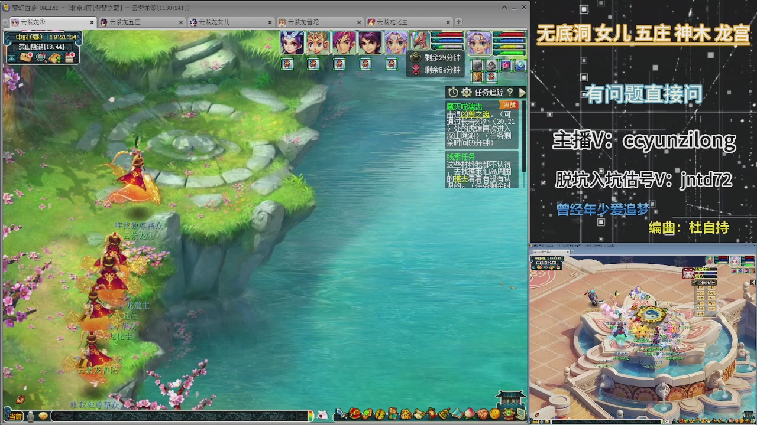The height and width of the screenshot is (425, 757).
Task: Click the peach icon in bottom toolbar
Action: (470, 413)
